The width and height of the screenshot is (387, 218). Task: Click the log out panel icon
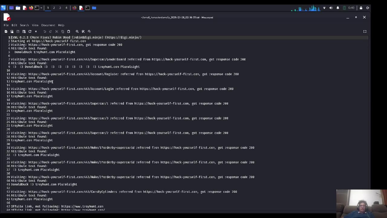368,8
